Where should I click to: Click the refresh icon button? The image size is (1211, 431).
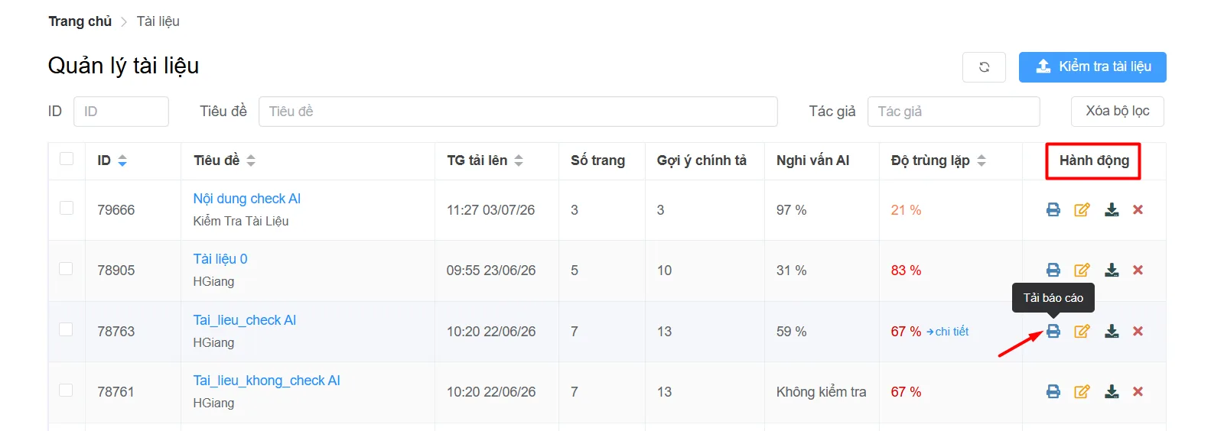click(985, 67)
